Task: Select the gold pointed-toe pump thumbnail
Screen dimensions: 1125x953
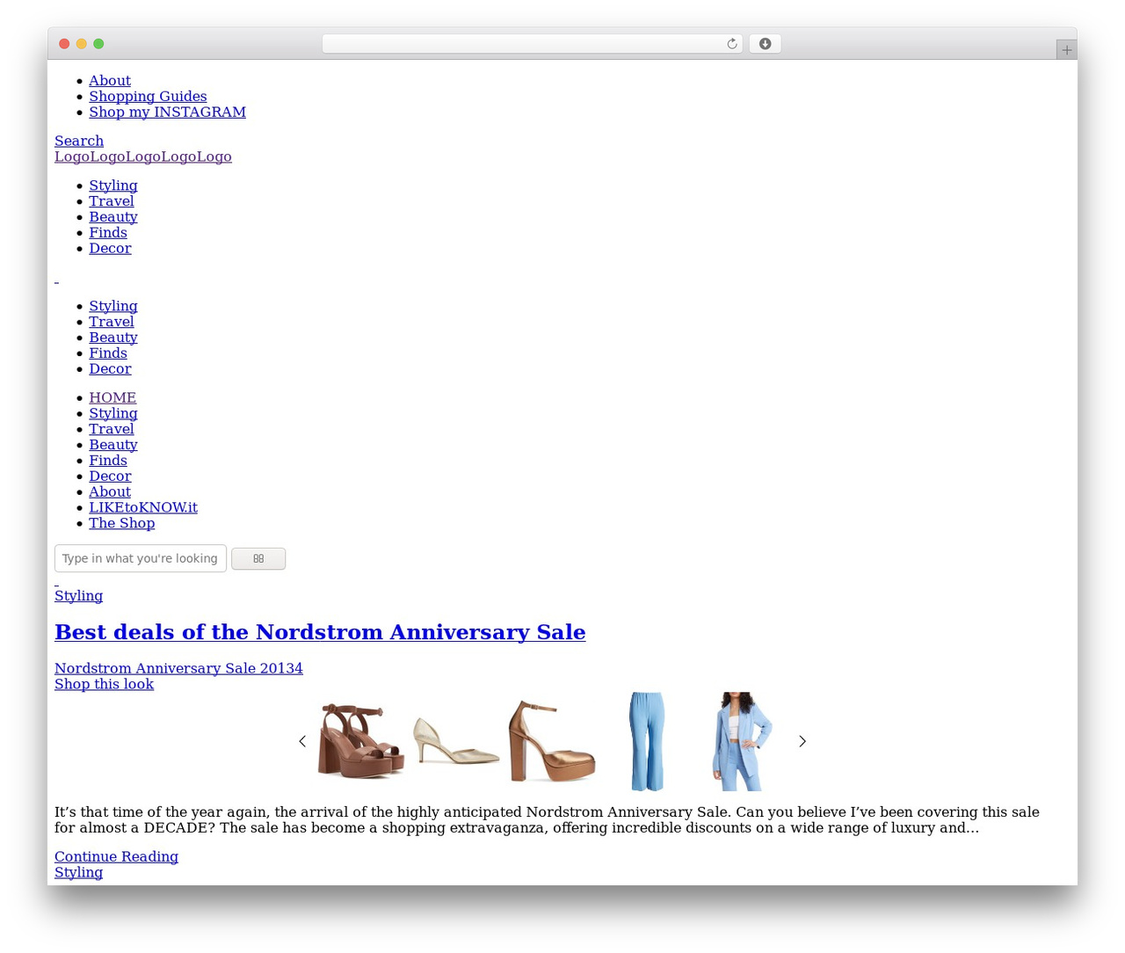Action: tap(456, 741)
